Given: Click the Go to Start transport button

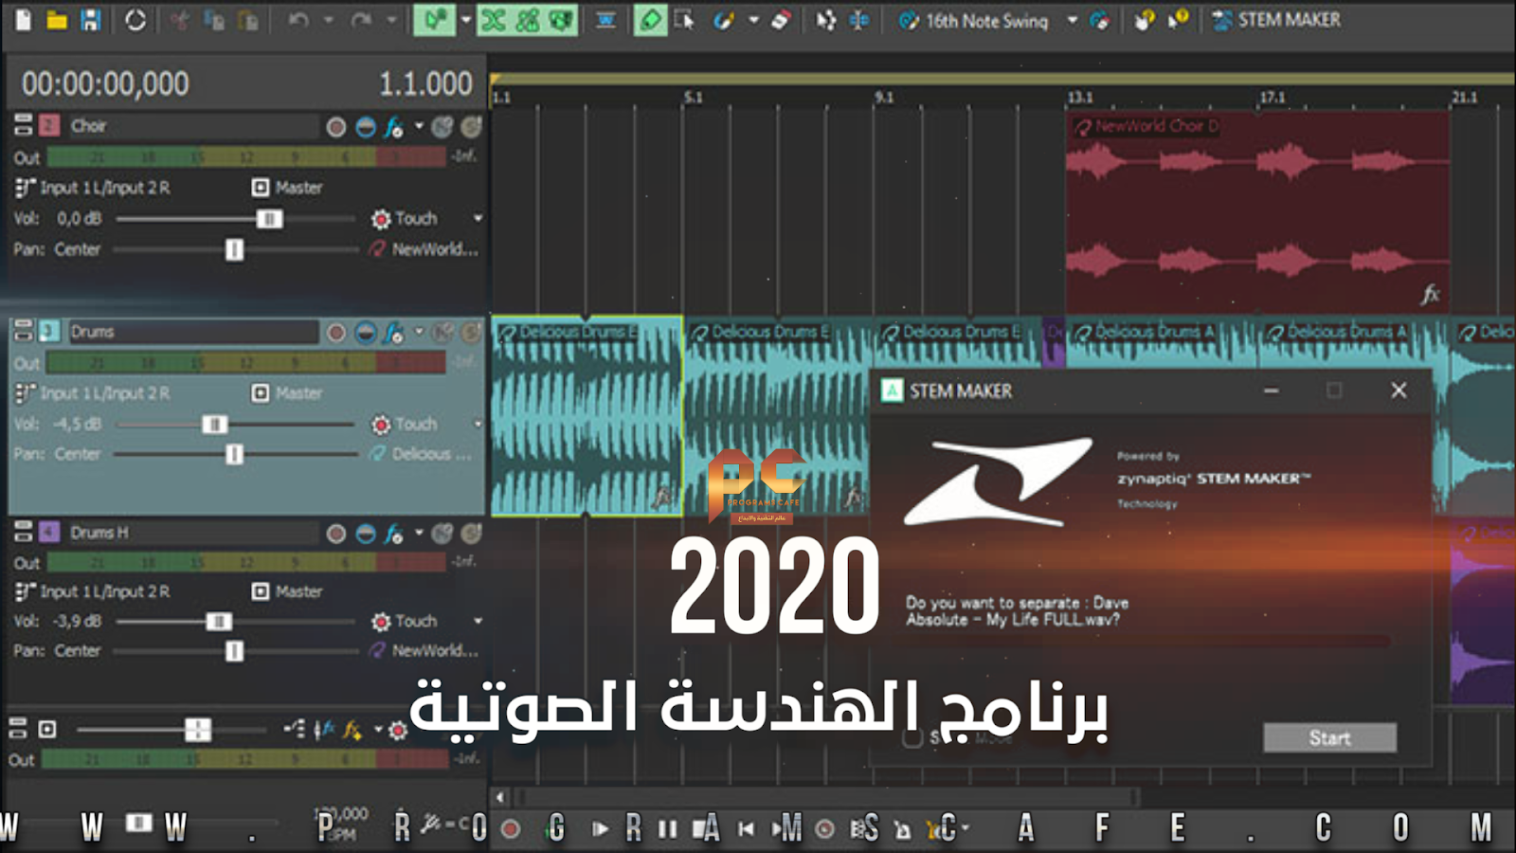Looking at the screenshot, I should click(x=746, y=829).
